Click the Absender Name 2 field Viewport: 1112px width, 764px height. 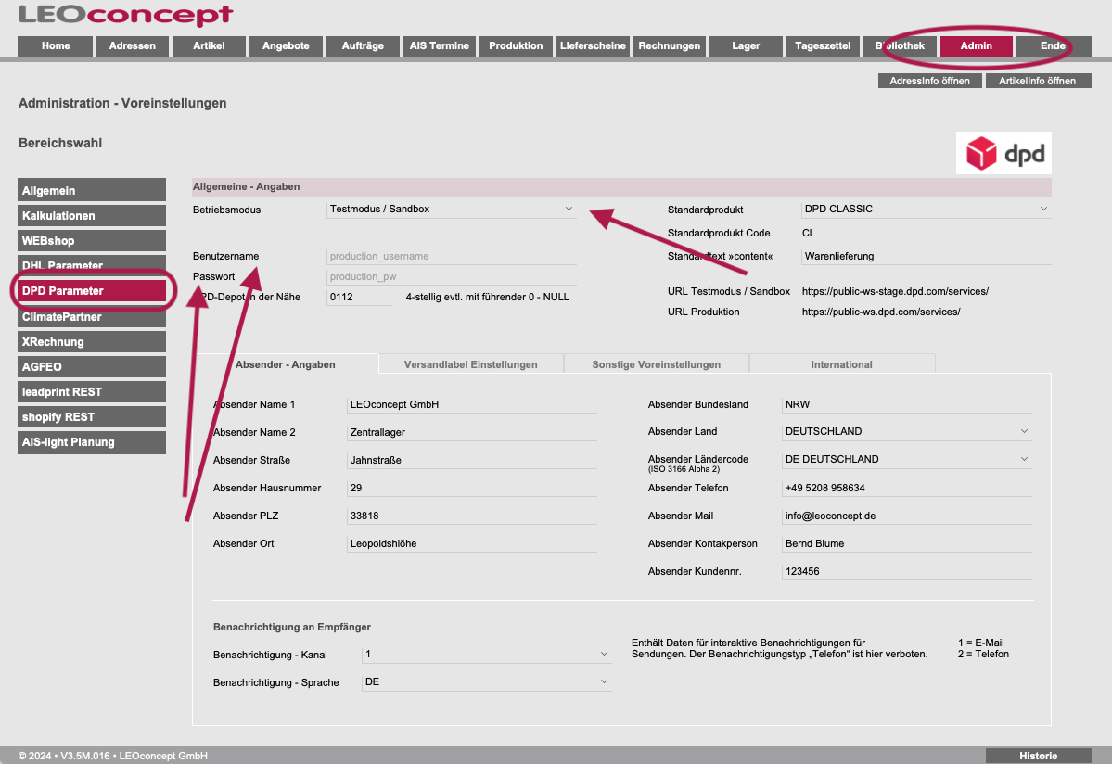(x=472, y=432)
